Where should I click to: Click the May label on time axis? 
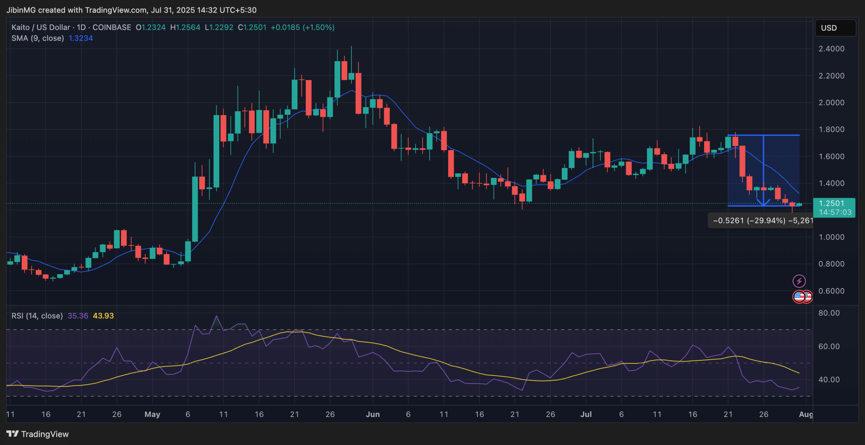coord(152,414)
